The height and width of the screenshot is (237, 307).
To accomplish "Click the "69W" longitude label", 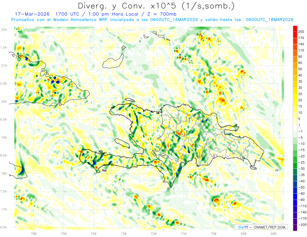I will coord(244,233).
